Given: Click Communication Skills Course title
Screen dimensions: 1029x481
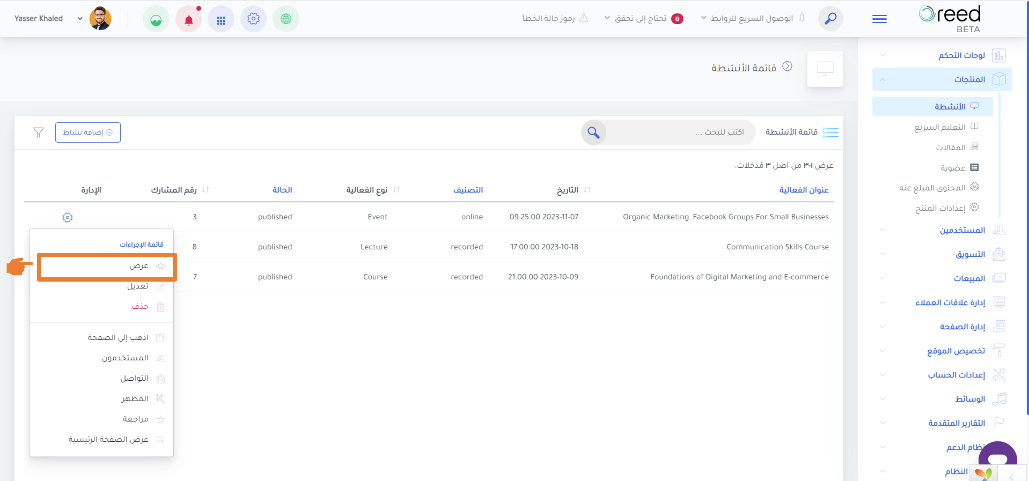Looking at the screenshot, I should tap(777, 247).
